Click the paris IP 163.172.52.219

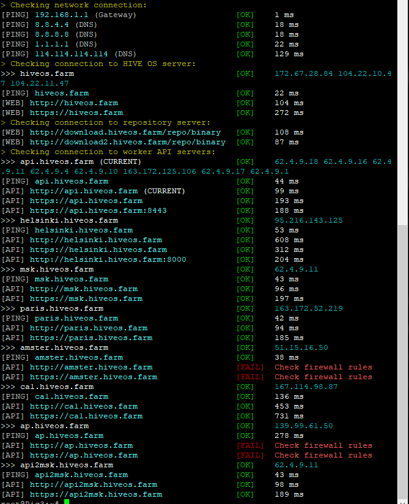click(309, 308)
